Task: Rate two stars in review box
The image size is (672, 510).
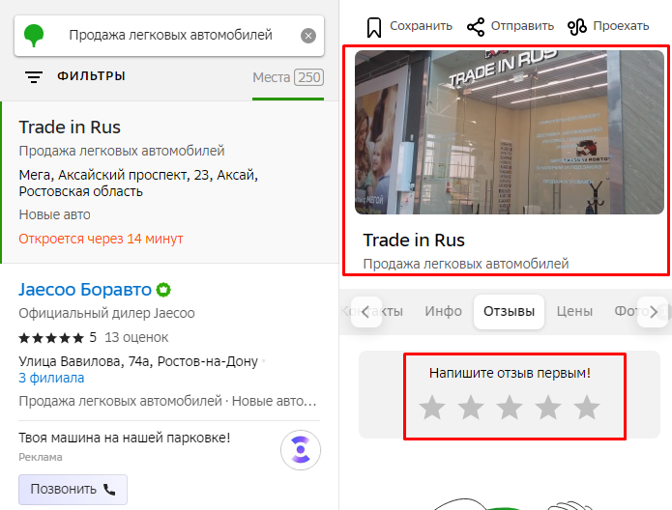Action: tap(471, 408)
